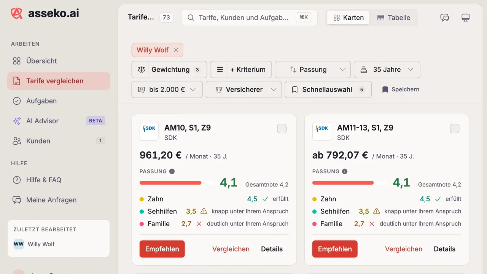Open the Gewichtung weighting filter
The width and height of the screenshot is (487, 274).
click(169, 70)
